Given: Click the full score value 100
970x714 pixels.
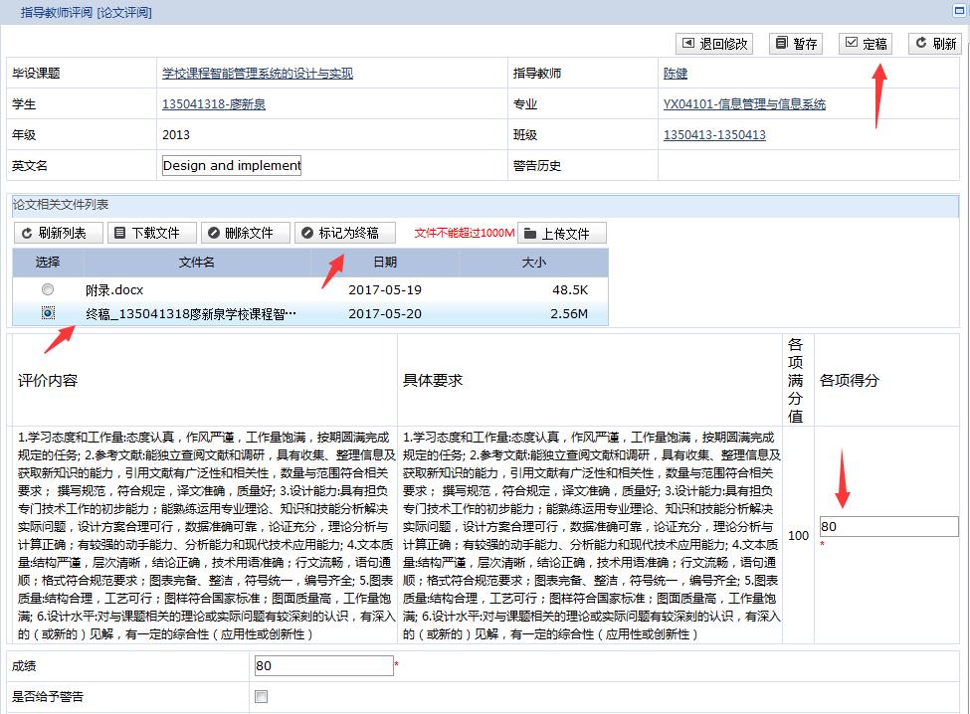Looking at the screenshot, I should coord(798,535).
